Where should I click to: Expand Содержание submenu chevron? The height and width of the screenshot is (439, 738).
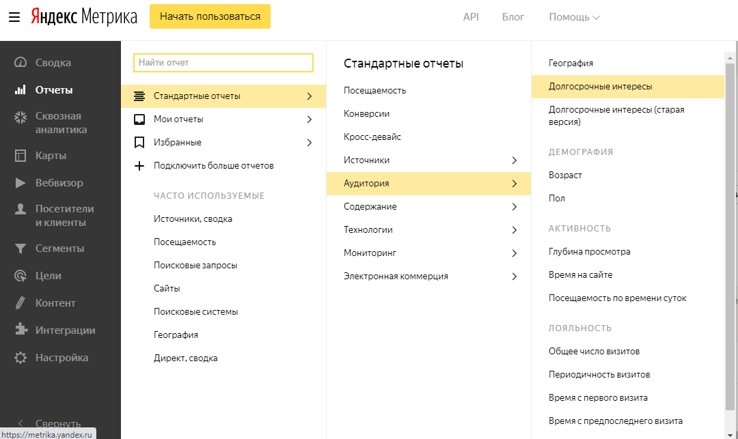coord(515,206)
